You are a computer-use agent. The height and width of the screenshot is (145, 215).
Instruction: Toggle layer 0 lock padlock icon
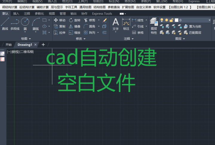(171, 20)
